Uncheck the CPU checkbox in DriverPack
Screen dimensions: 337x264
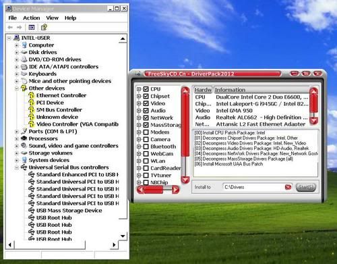pyautogui.click(x=146, y=89)
